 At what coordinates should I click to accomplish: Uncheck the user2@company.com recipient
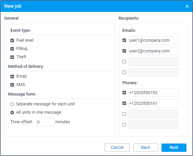pyautogui.click(x=124, y=51)
